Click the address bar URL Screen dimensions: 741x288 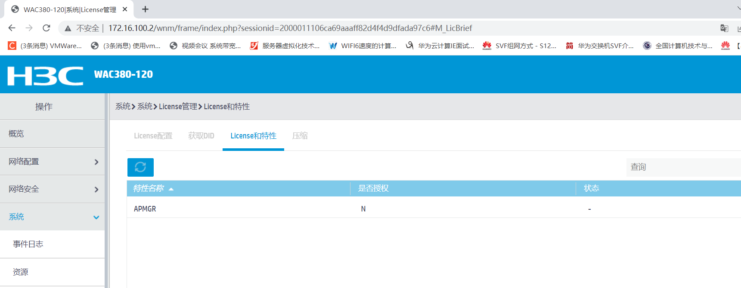click(x=290, y=28)
